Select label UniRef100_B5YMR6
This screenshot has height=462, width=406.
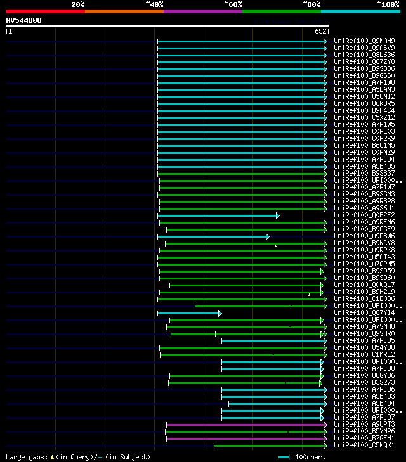364,432
